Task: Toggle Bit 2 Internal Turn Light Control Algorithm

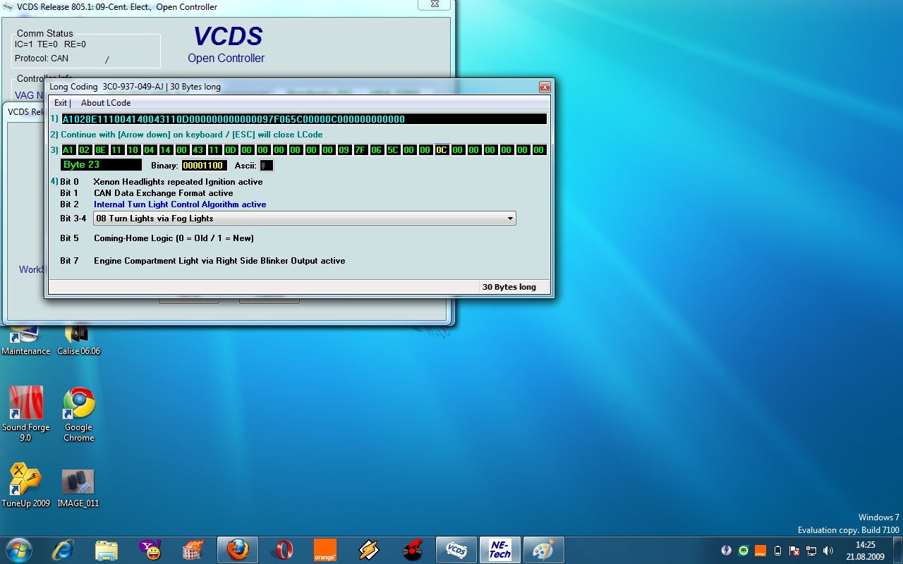Action: click(180, 204)
